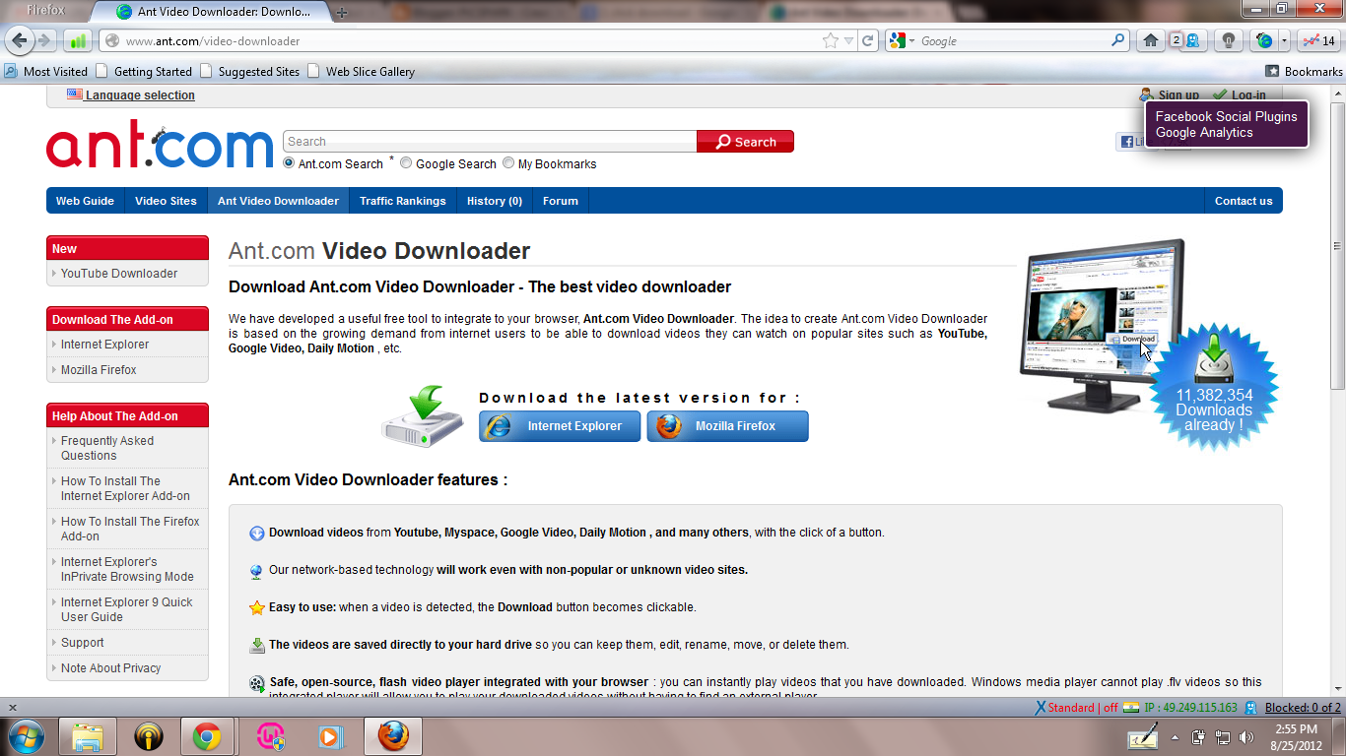Click the Firefox taskbar icon
1346x756 pixels.
tap(393, 736)
